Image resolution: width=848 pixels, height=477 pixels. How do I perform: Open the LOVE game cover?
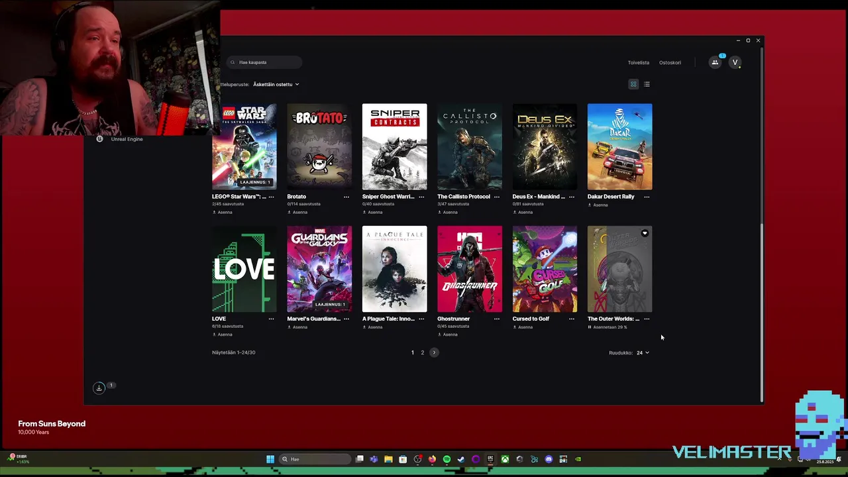click(x=244, y=269)
